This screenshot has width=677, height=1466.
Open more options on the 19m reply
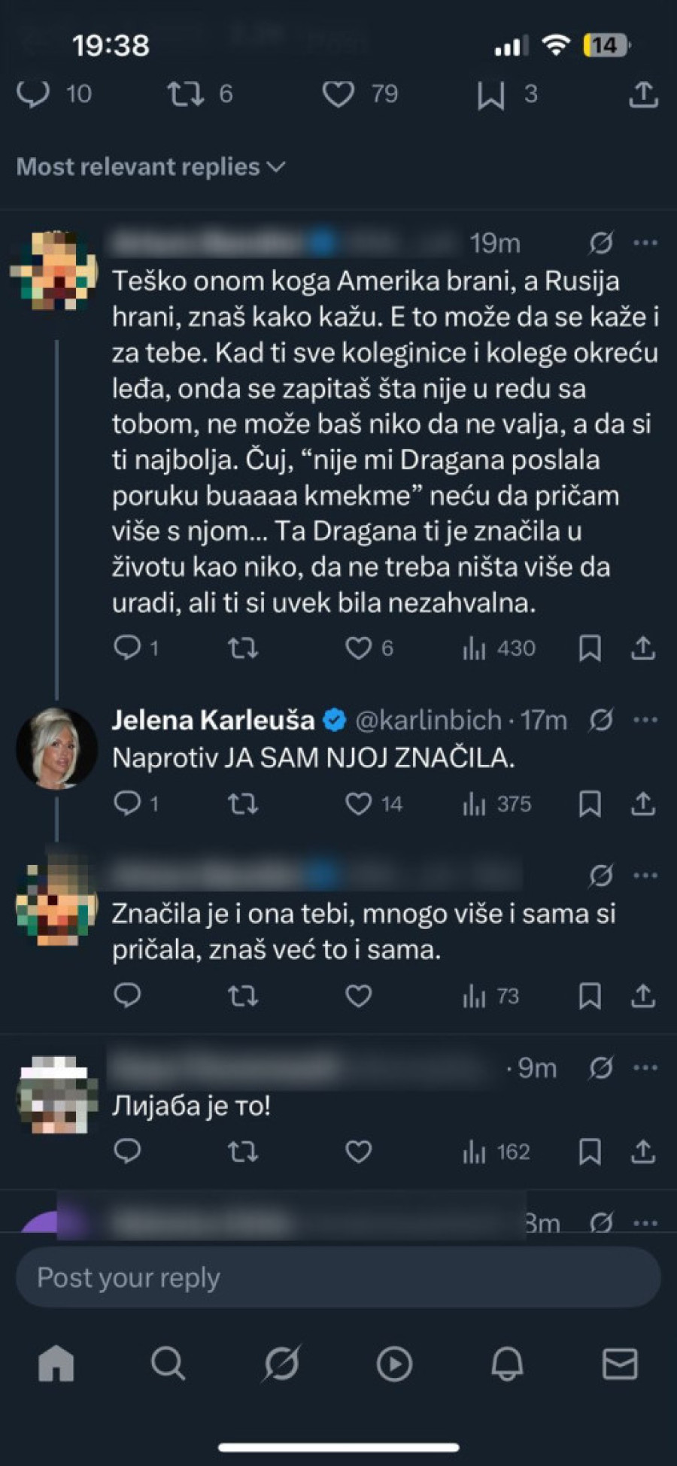(x=645, y=243)
